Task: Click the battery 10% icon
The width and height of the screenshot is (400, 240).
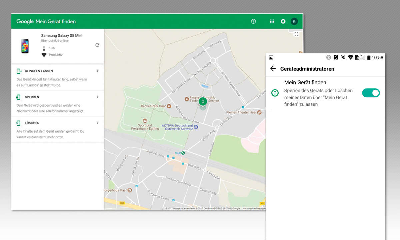Action: (44, 48)
